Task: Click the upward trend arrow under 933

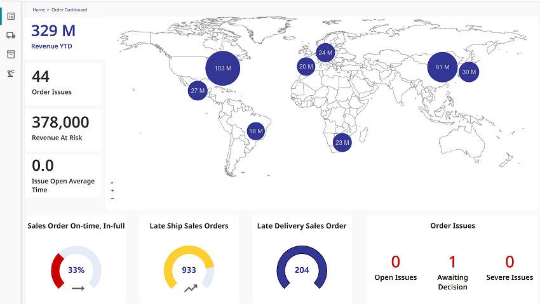Action: 190,288
